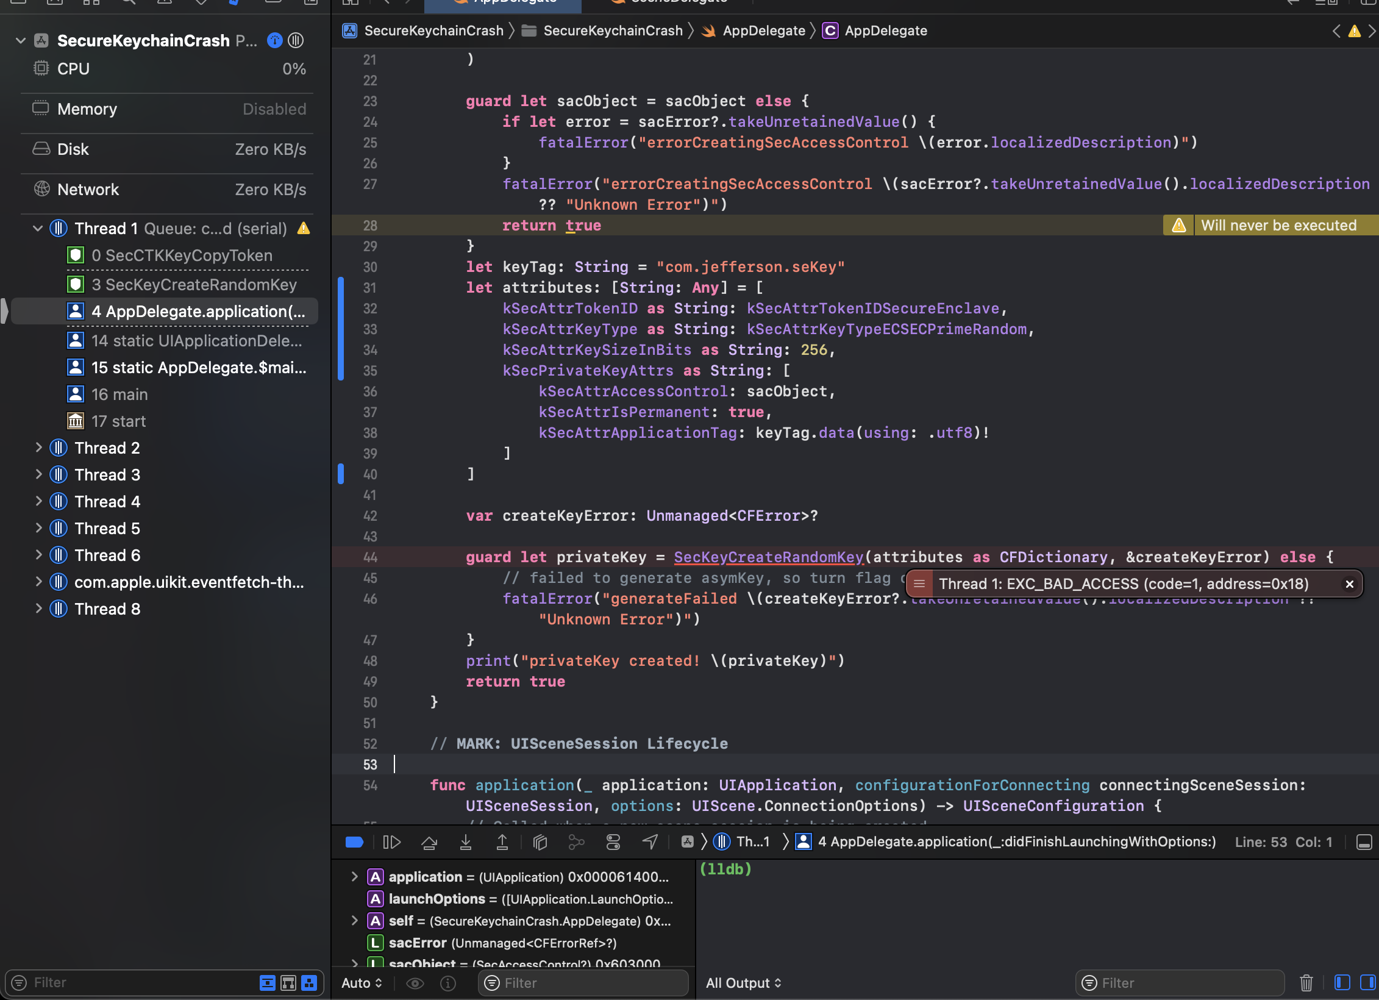Viewport: 1379px width, 1000px height.
Task: Expand Thread 2 in debug navigator
Action: coord(38,448)
